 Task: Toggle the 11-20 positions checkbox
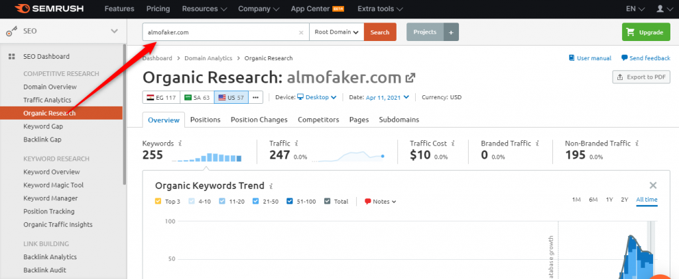point(222,201)
